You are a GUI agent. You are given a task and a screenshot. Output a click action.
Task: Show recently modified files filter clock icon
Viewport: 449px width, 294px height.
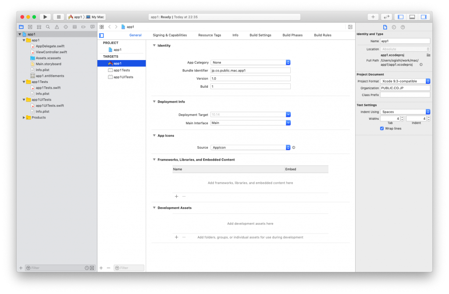87,268
